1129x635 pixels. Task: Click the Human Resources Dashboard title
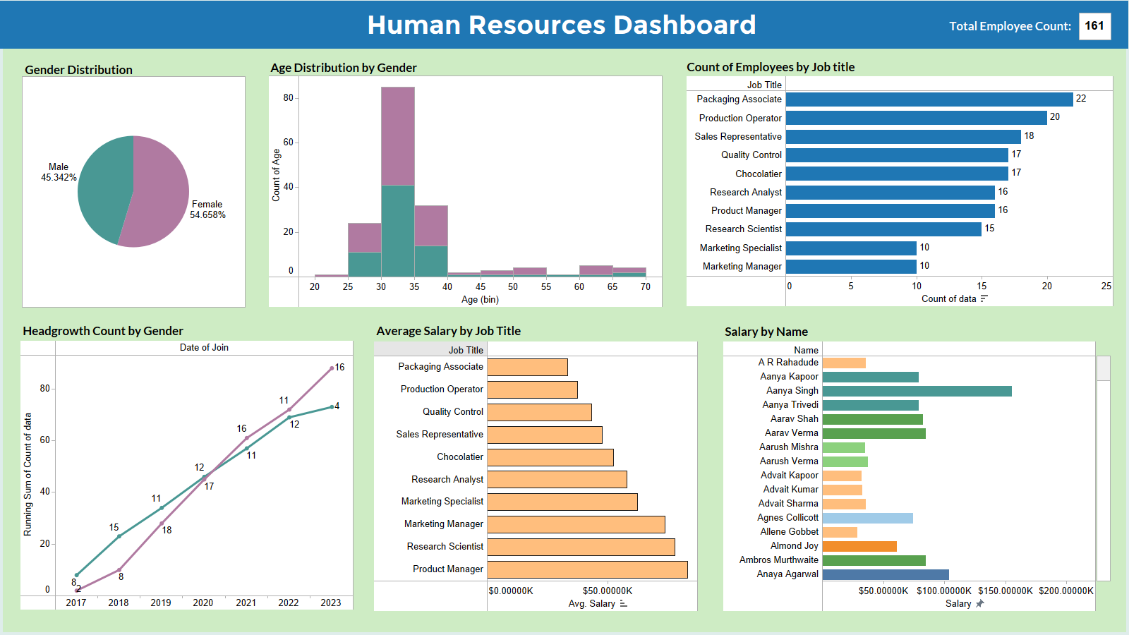pos(561,25)
